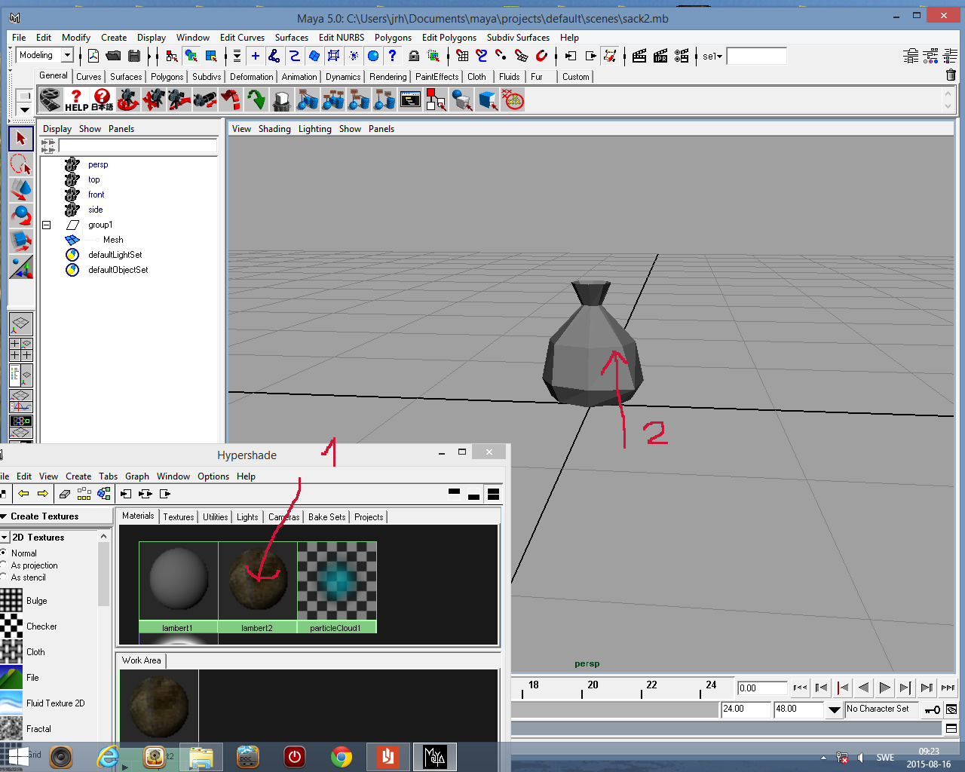Click the green curved arrow shelf icon
This screenshot has height=772, width=965.
pyautogui.click(x=256, y=100)
